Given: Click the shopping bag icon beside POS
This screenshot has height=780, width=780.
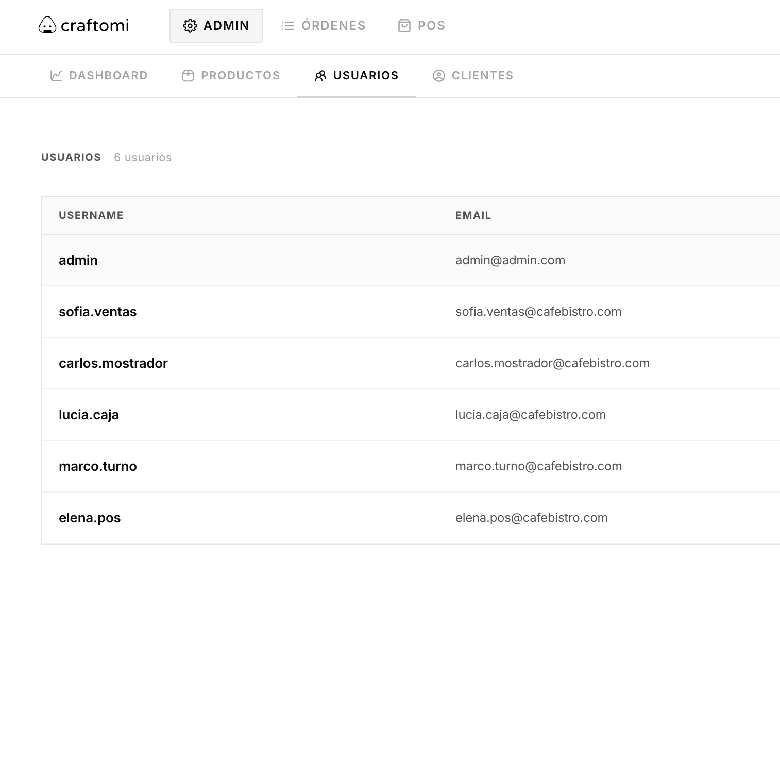Looking at the screenshot, I should tap(404, 26).
